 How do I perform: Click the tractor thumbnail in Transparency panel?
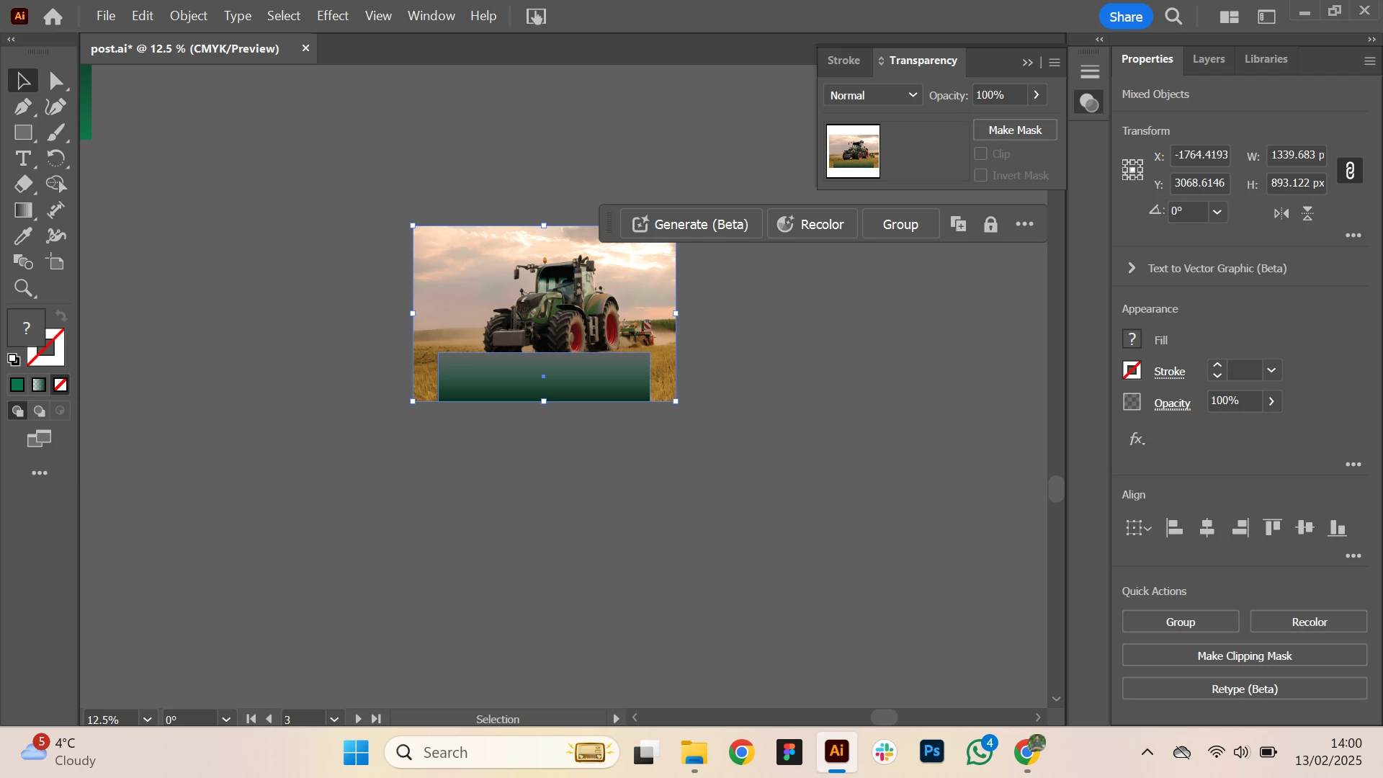(x=853, y=151)
